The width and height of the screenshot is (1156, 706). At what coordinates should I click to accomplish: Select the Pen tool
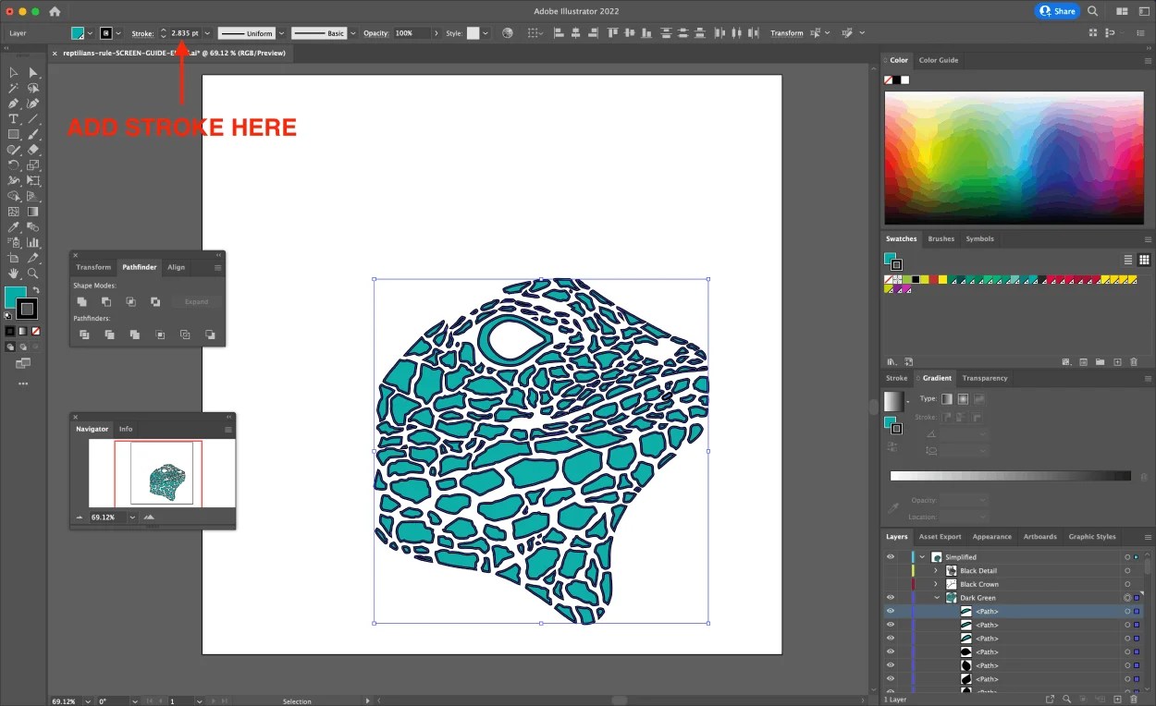(x=13, y=103)
